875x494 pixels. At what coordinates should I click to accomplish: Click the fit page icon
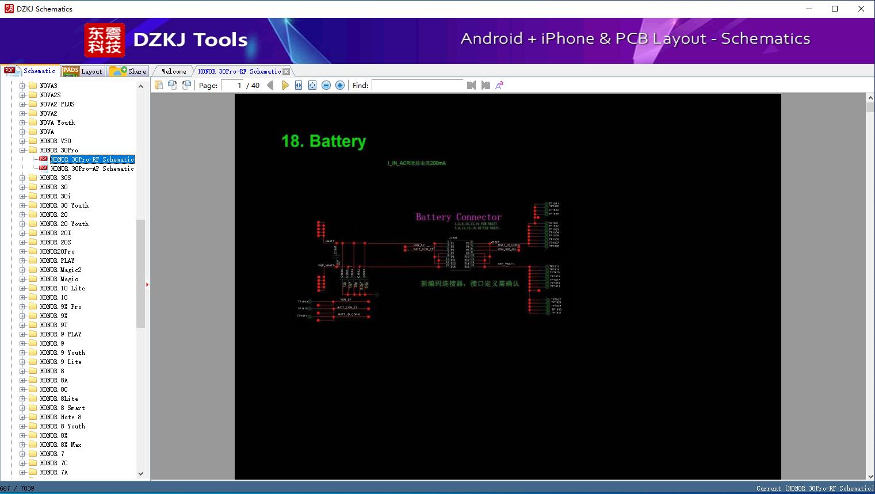[x=312, y=85]
